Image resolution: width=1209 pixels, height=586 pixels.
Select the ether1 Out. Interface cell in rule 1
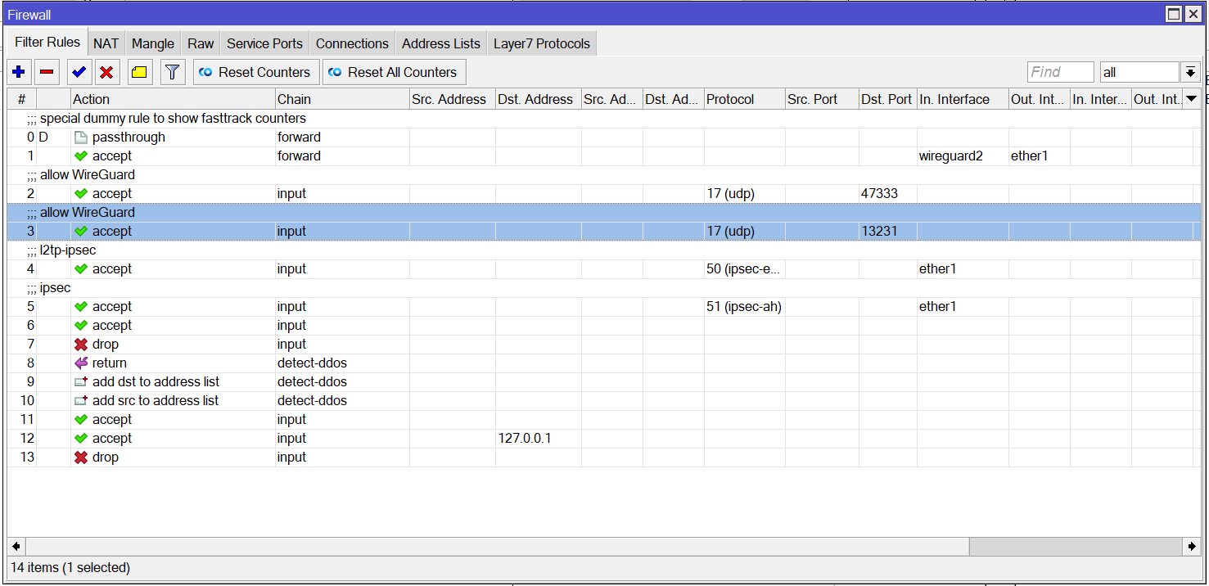[x=1039, y=156]
